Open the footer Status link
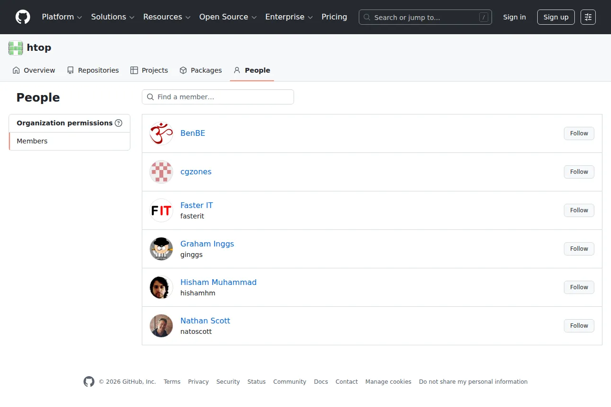 click(x=256, y=382)
